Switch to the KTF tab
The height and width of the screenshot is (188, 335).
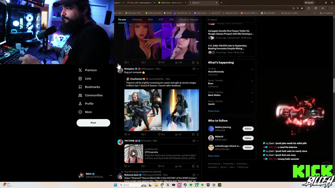click(x=161, y=20)
